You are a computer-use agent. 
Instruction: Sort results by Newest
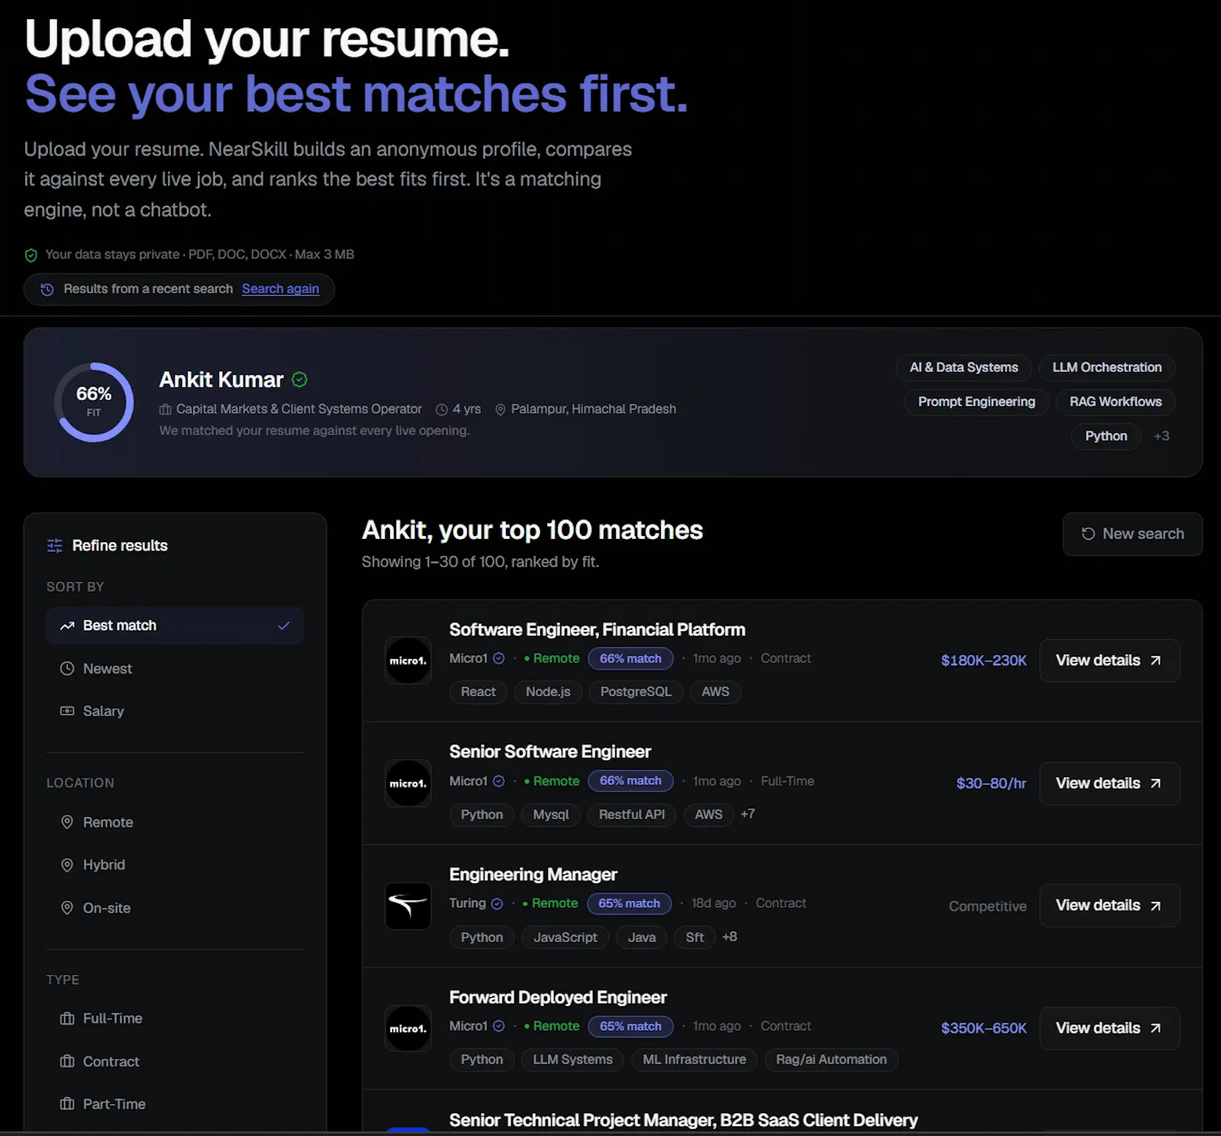point(175,669)
